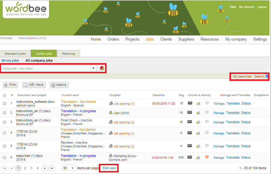
Task: Open the items per page dropdown
Action: pos(69,168)
